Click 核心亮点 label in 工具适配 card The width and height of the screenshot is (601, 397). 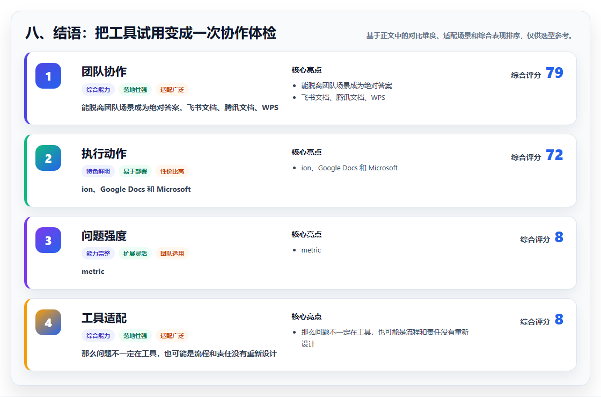[x=306, y=316]
